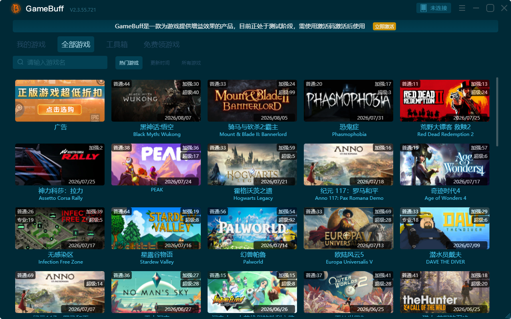
Task: Click the 超级:92 badge on Palworld
Action: coord(287,220)
